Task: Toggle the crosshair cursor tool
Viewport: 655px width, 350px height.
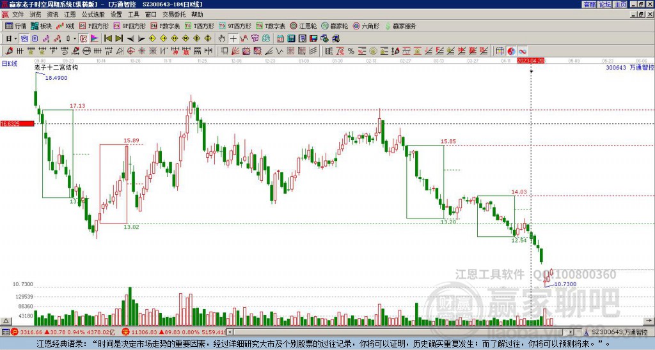Action: (233, 39)
